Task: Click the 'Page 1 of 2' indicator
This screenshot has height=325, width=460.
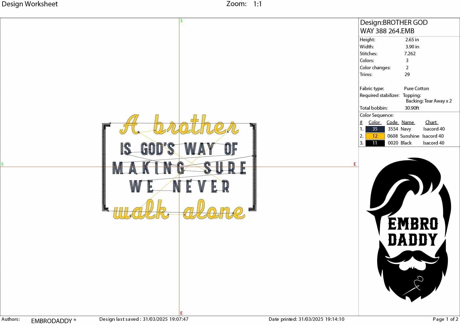Action: [445, 319]
